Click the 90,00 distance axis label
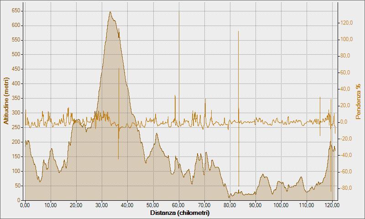Screen dimensions: 365x219 255,205
